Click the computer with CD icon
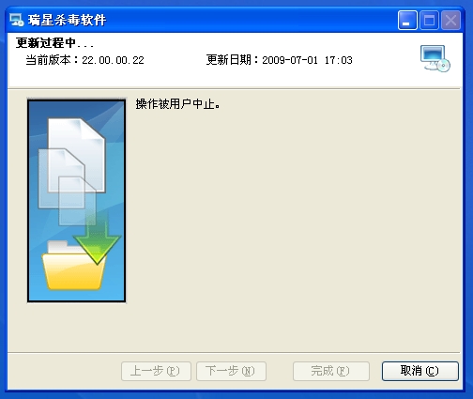The width and height of the screenshot is (473, 399). click(x=435, y=58)
